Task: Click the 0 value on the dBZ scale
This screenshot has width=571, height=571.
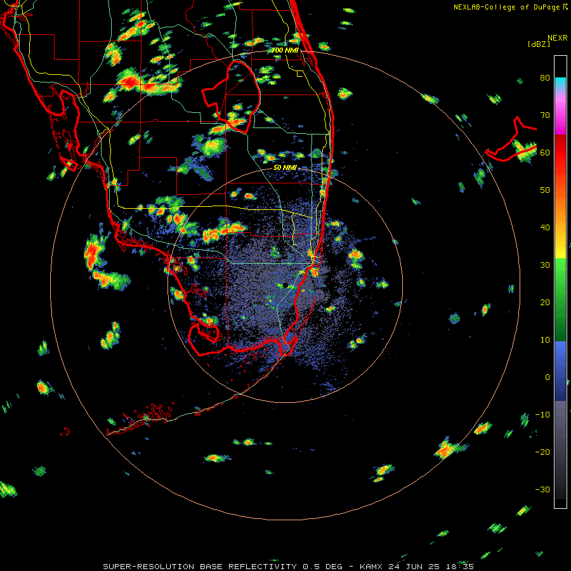Action: tap(548, 377)
